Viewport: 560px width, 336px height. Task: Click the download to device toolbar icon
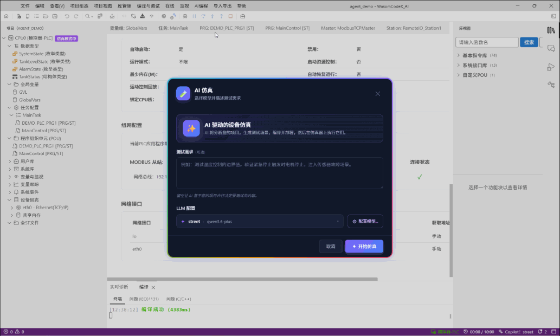pyautogui.click(x=143, y=16)
